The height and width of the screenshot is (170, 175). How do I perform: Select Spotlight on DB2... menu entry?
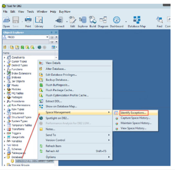[x=75, y=118]
